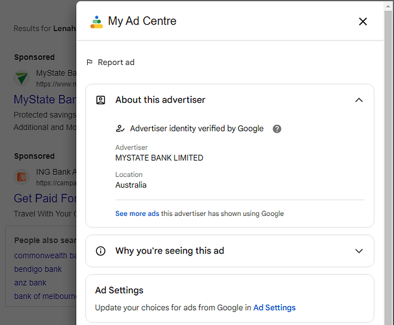The height and width of the screenshot is (325, 394).
Task: Click the Protected savings ad description
Action: tap(45, 115)
